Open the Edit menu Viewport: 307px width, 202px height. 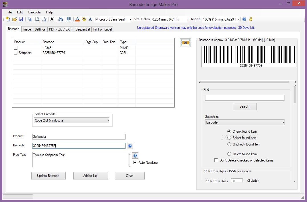pos(20,12)
